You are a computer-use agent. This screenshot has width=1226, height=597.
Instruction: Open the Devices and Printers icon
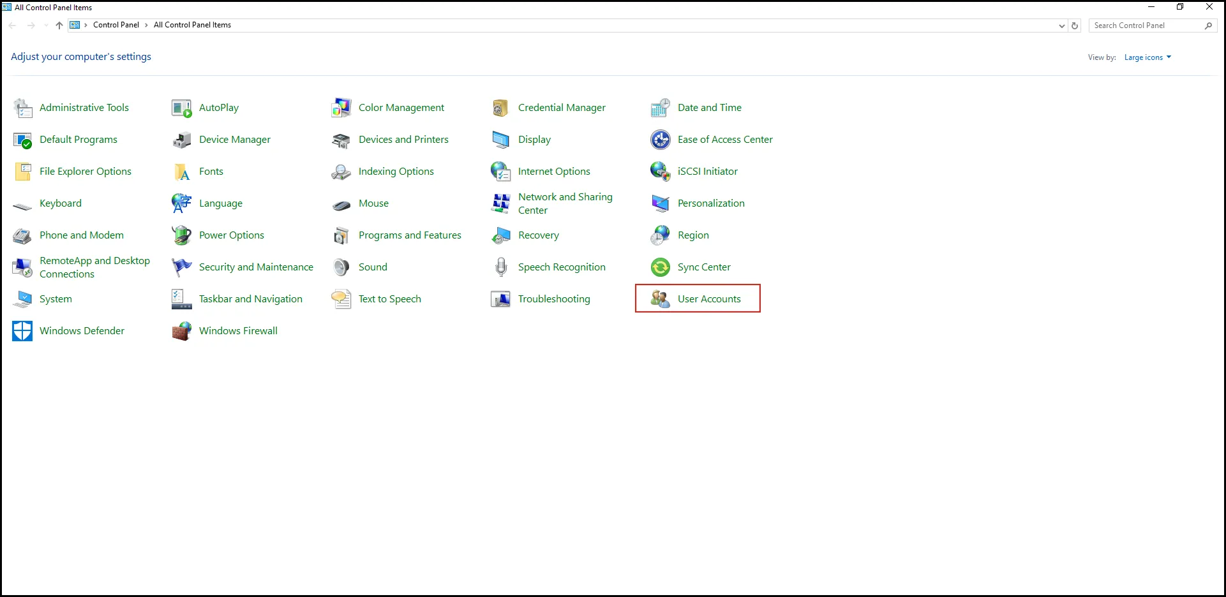click(341, 140)
